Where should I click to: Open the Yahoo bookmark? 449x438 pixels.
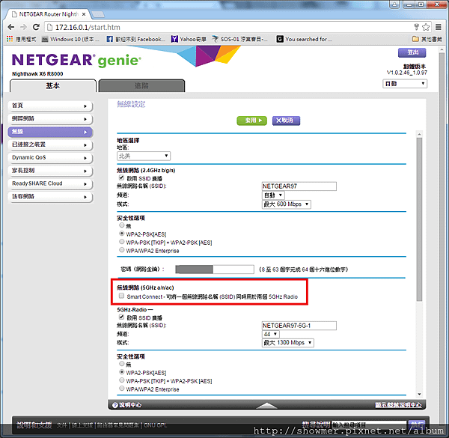(x=189, y=39)
